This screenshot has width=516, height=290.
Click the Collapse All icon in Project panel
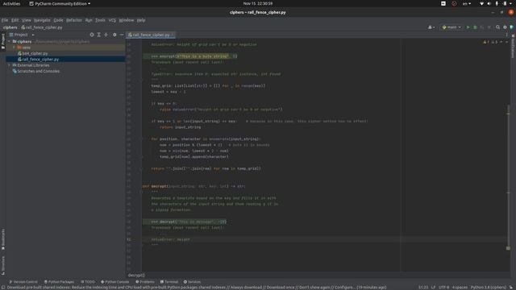pyautogui.click(x=106, y=35)
